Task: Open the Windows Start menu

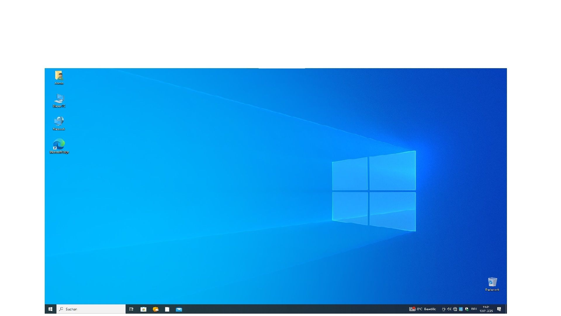Action: pyautogui.click(x=50, y=309)
